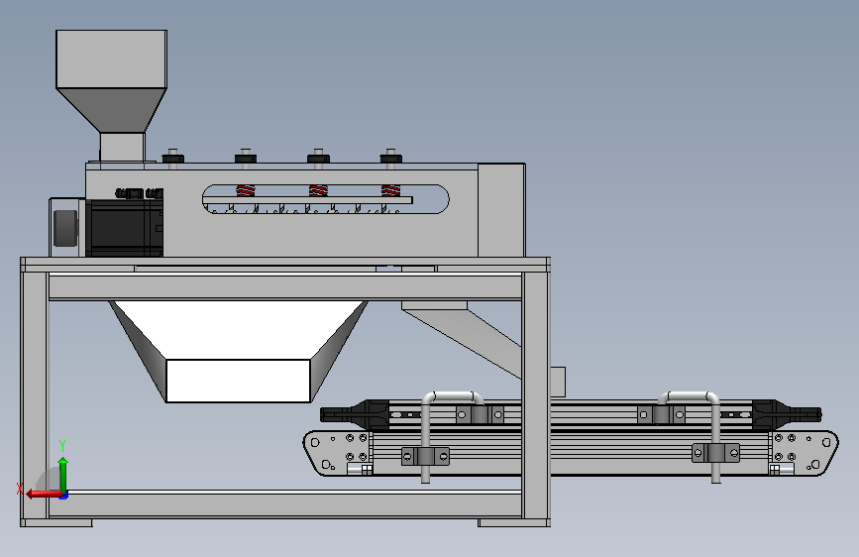The image size is (859, 557).
Task: Select the right conveyor side end plate
Action: click(804, 453)
